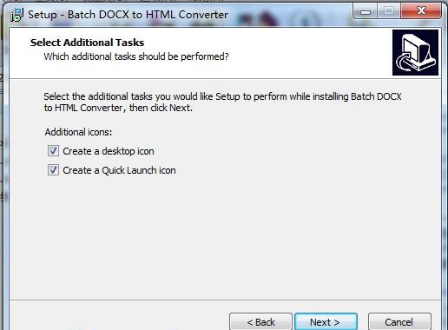Viewport: 448px width, 330px height.
Task: Click the "Select Additional Tasks" heading
Action: tap(87, 43)
